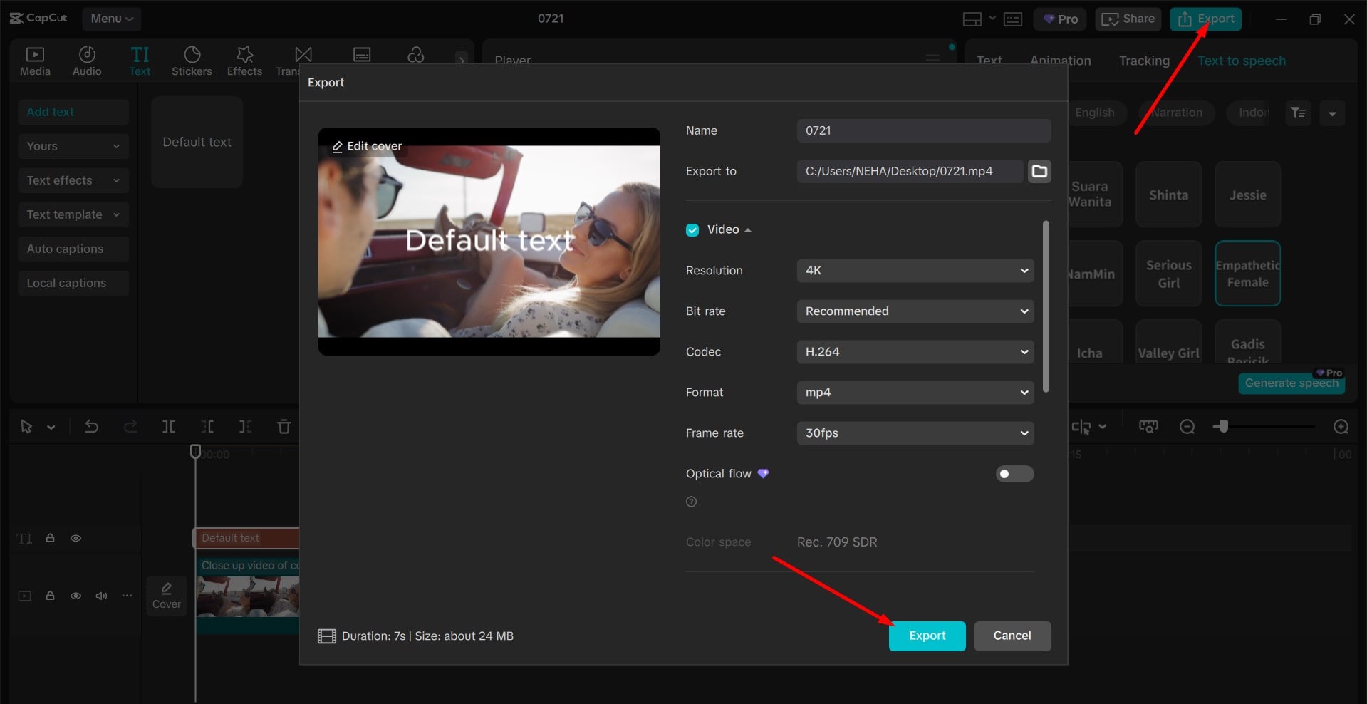This screenshot has height=704, width=1367.
Task: Open the voice filter icon in Text to speech
Action: 1298,113
